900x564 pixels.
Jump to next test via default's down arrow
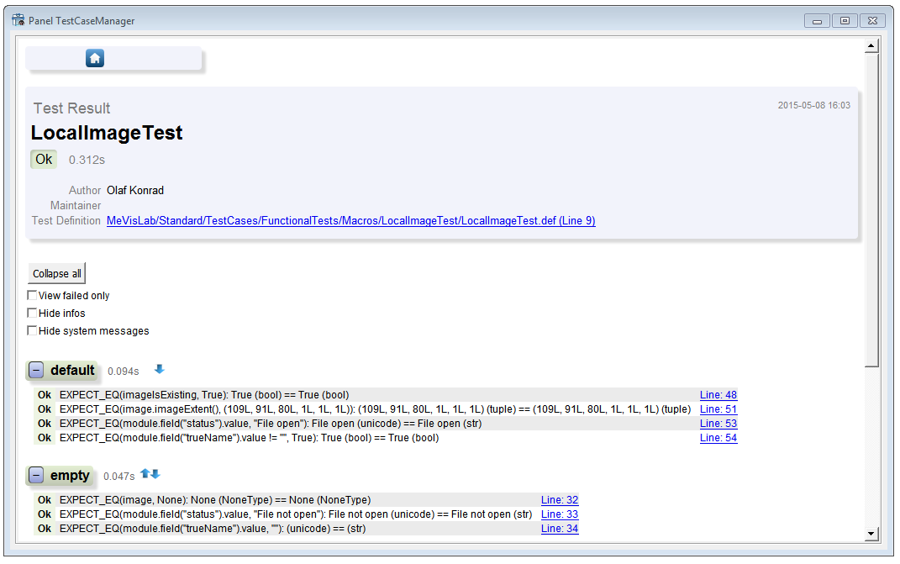pyautogui.click(x=160, y=369)
